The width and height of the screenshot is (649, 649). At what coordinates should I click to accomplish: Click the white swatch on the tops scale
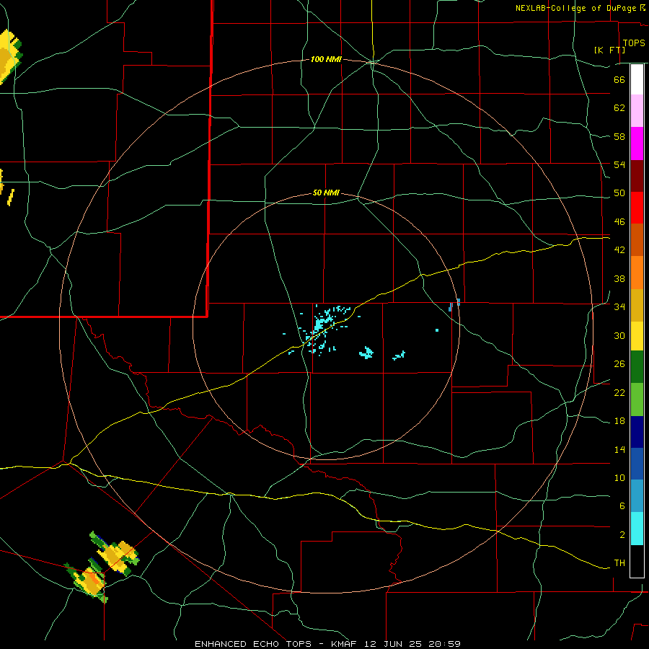[x=637, y=79]
